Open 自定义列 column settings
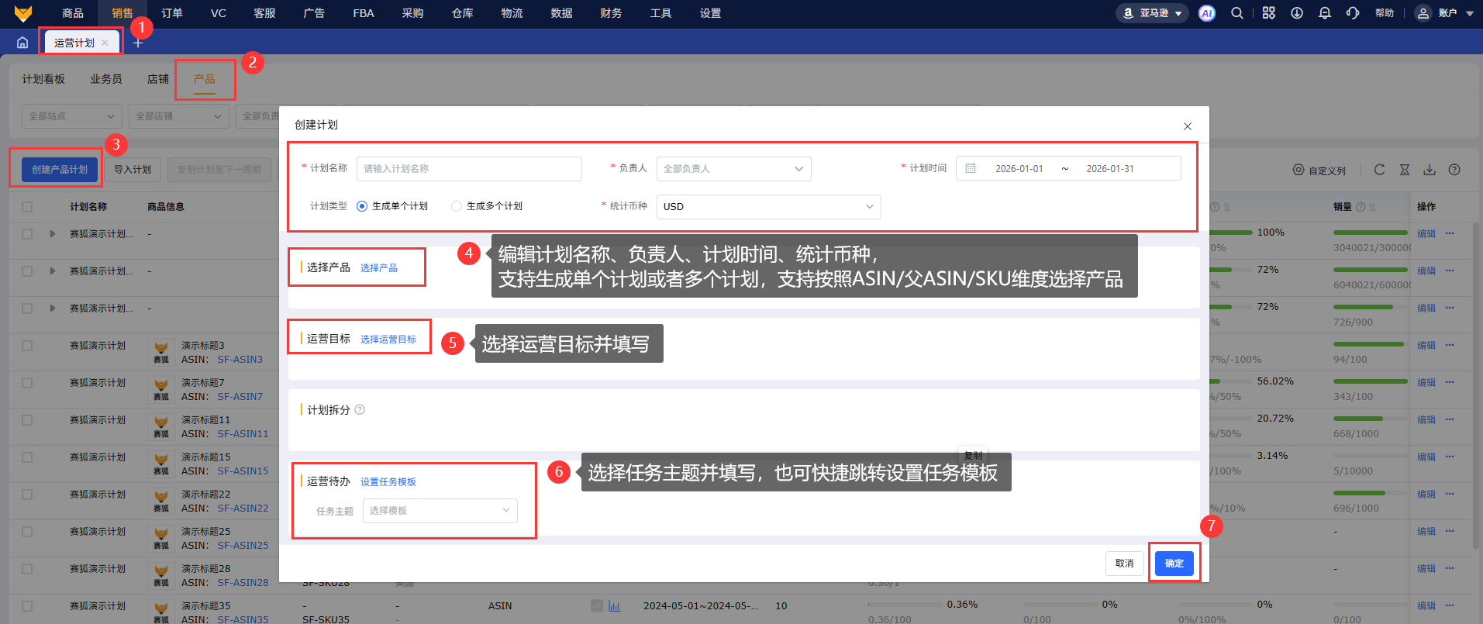Image resolution: width=1483 pixels, height=624 pixels. tap(1319, 171)
